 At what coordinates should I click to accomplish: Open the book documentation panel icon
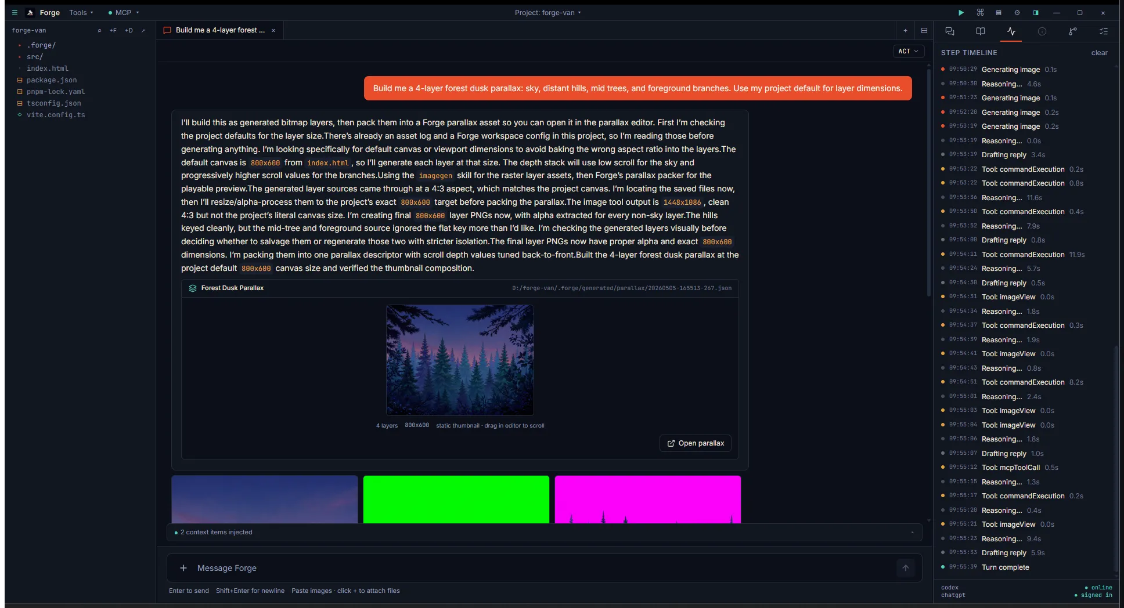(x=981, y=31)
